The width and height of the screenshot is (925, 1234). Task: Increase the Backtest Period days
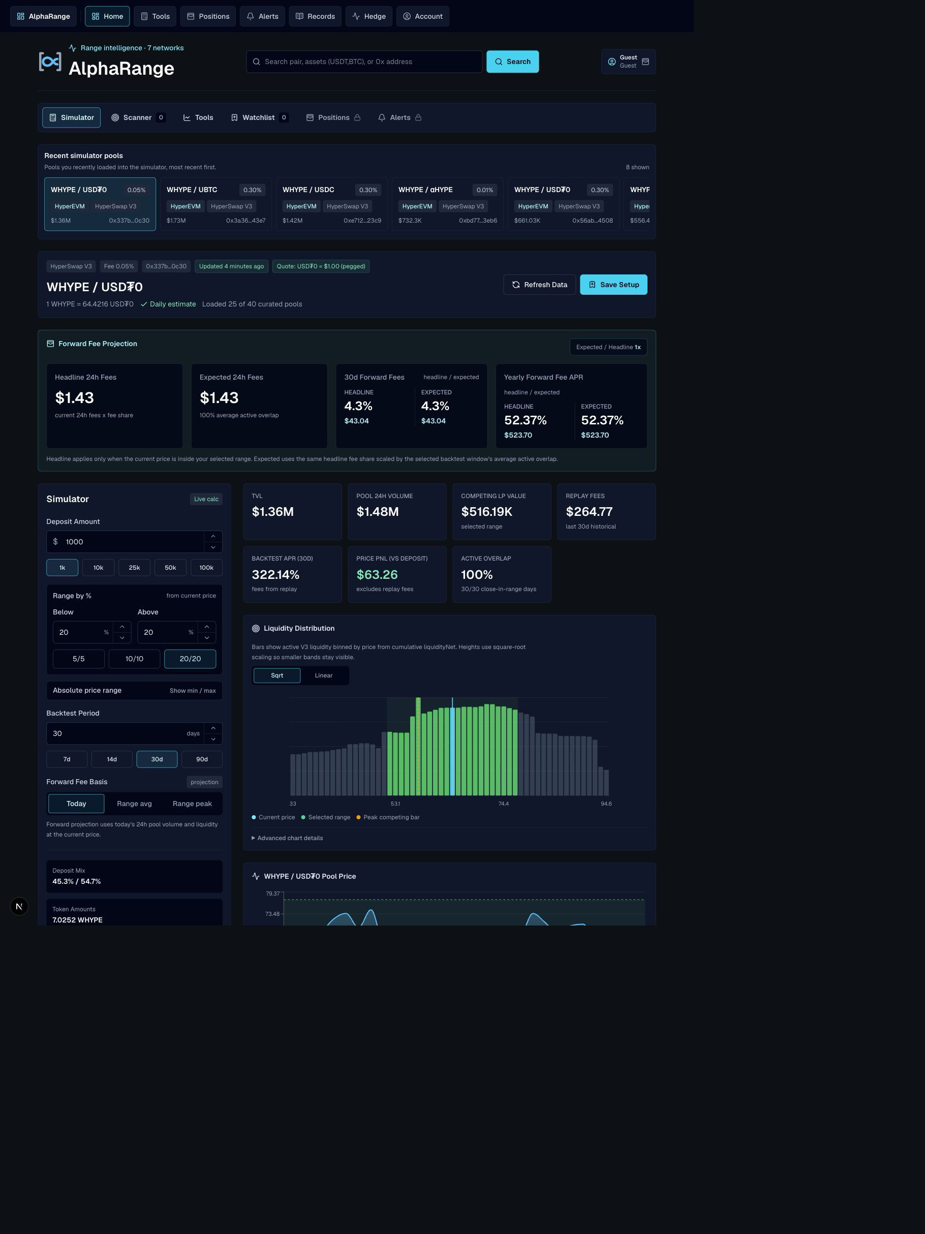[x=213, y=728]
